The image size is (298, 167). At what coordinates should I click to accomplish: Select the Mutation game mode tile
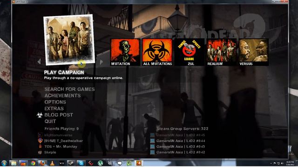click(x=125, y=52)
